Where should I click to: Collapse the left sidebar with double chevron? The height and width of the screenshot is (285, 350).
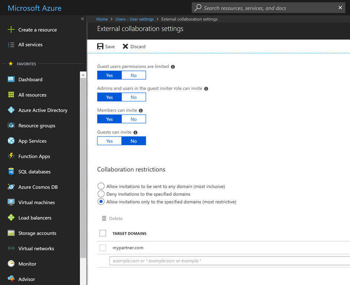tap(82, 19)
